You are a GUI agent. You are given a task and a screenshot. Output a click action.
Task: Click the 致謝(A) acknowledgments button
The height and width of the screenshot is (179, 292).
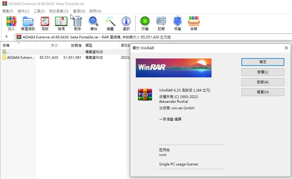263,82
